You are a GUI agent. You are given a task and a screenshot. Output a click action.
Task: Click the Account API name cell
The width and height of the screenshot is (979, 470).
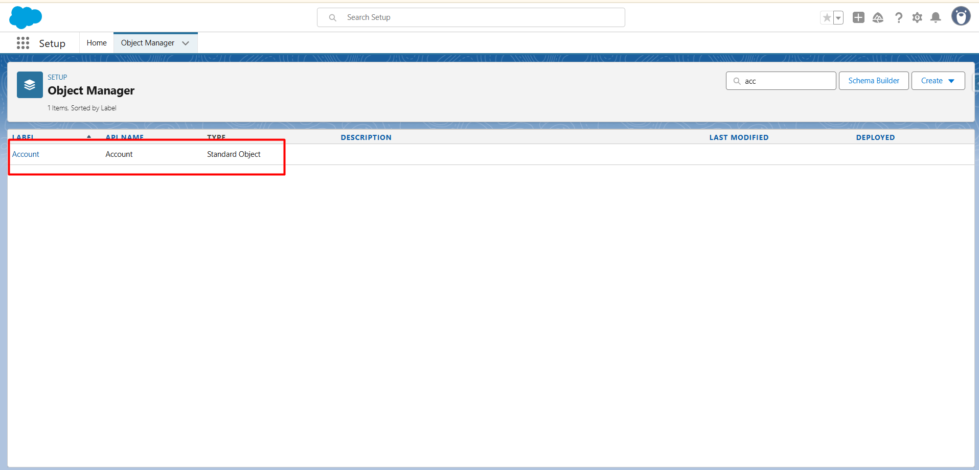[119, 154]
